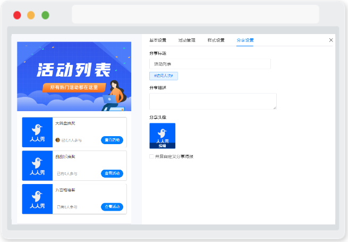The height and width of the screenshot is (242, 348).
Task: Switch to the 活动管理 tab
Action: [187, 40]
